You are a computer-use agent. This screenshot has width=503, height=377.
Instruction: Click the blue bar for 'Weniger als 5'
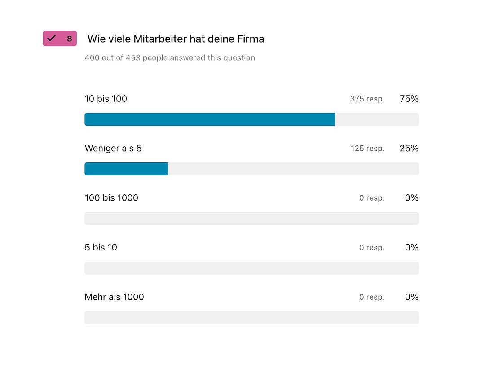(126, 169)
